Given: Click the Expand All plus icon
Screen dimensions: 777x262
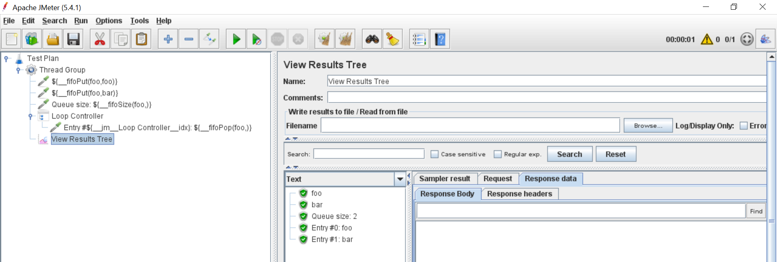Looking at the screenshot, I should tap(168, 39).
